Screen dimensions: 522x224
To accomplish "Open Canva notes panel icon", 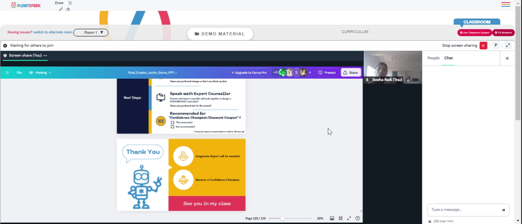I will (x=332, y=218).
